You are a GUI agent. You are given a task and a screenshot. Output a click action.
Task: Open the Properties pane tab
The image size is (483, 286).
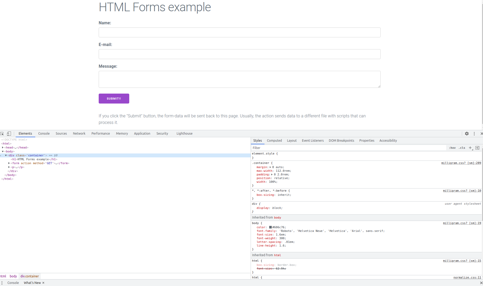click(367, 141)
